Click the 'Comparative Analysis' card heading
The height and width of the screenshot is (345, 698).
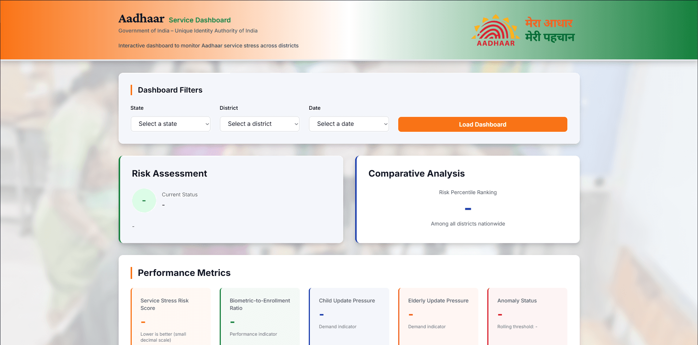[x=417, y=174]
